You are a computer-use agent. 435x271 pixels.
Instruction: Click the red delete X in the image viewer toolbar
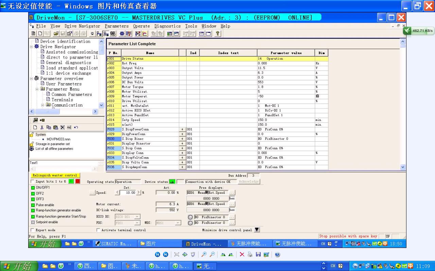[x=242, y=254]
